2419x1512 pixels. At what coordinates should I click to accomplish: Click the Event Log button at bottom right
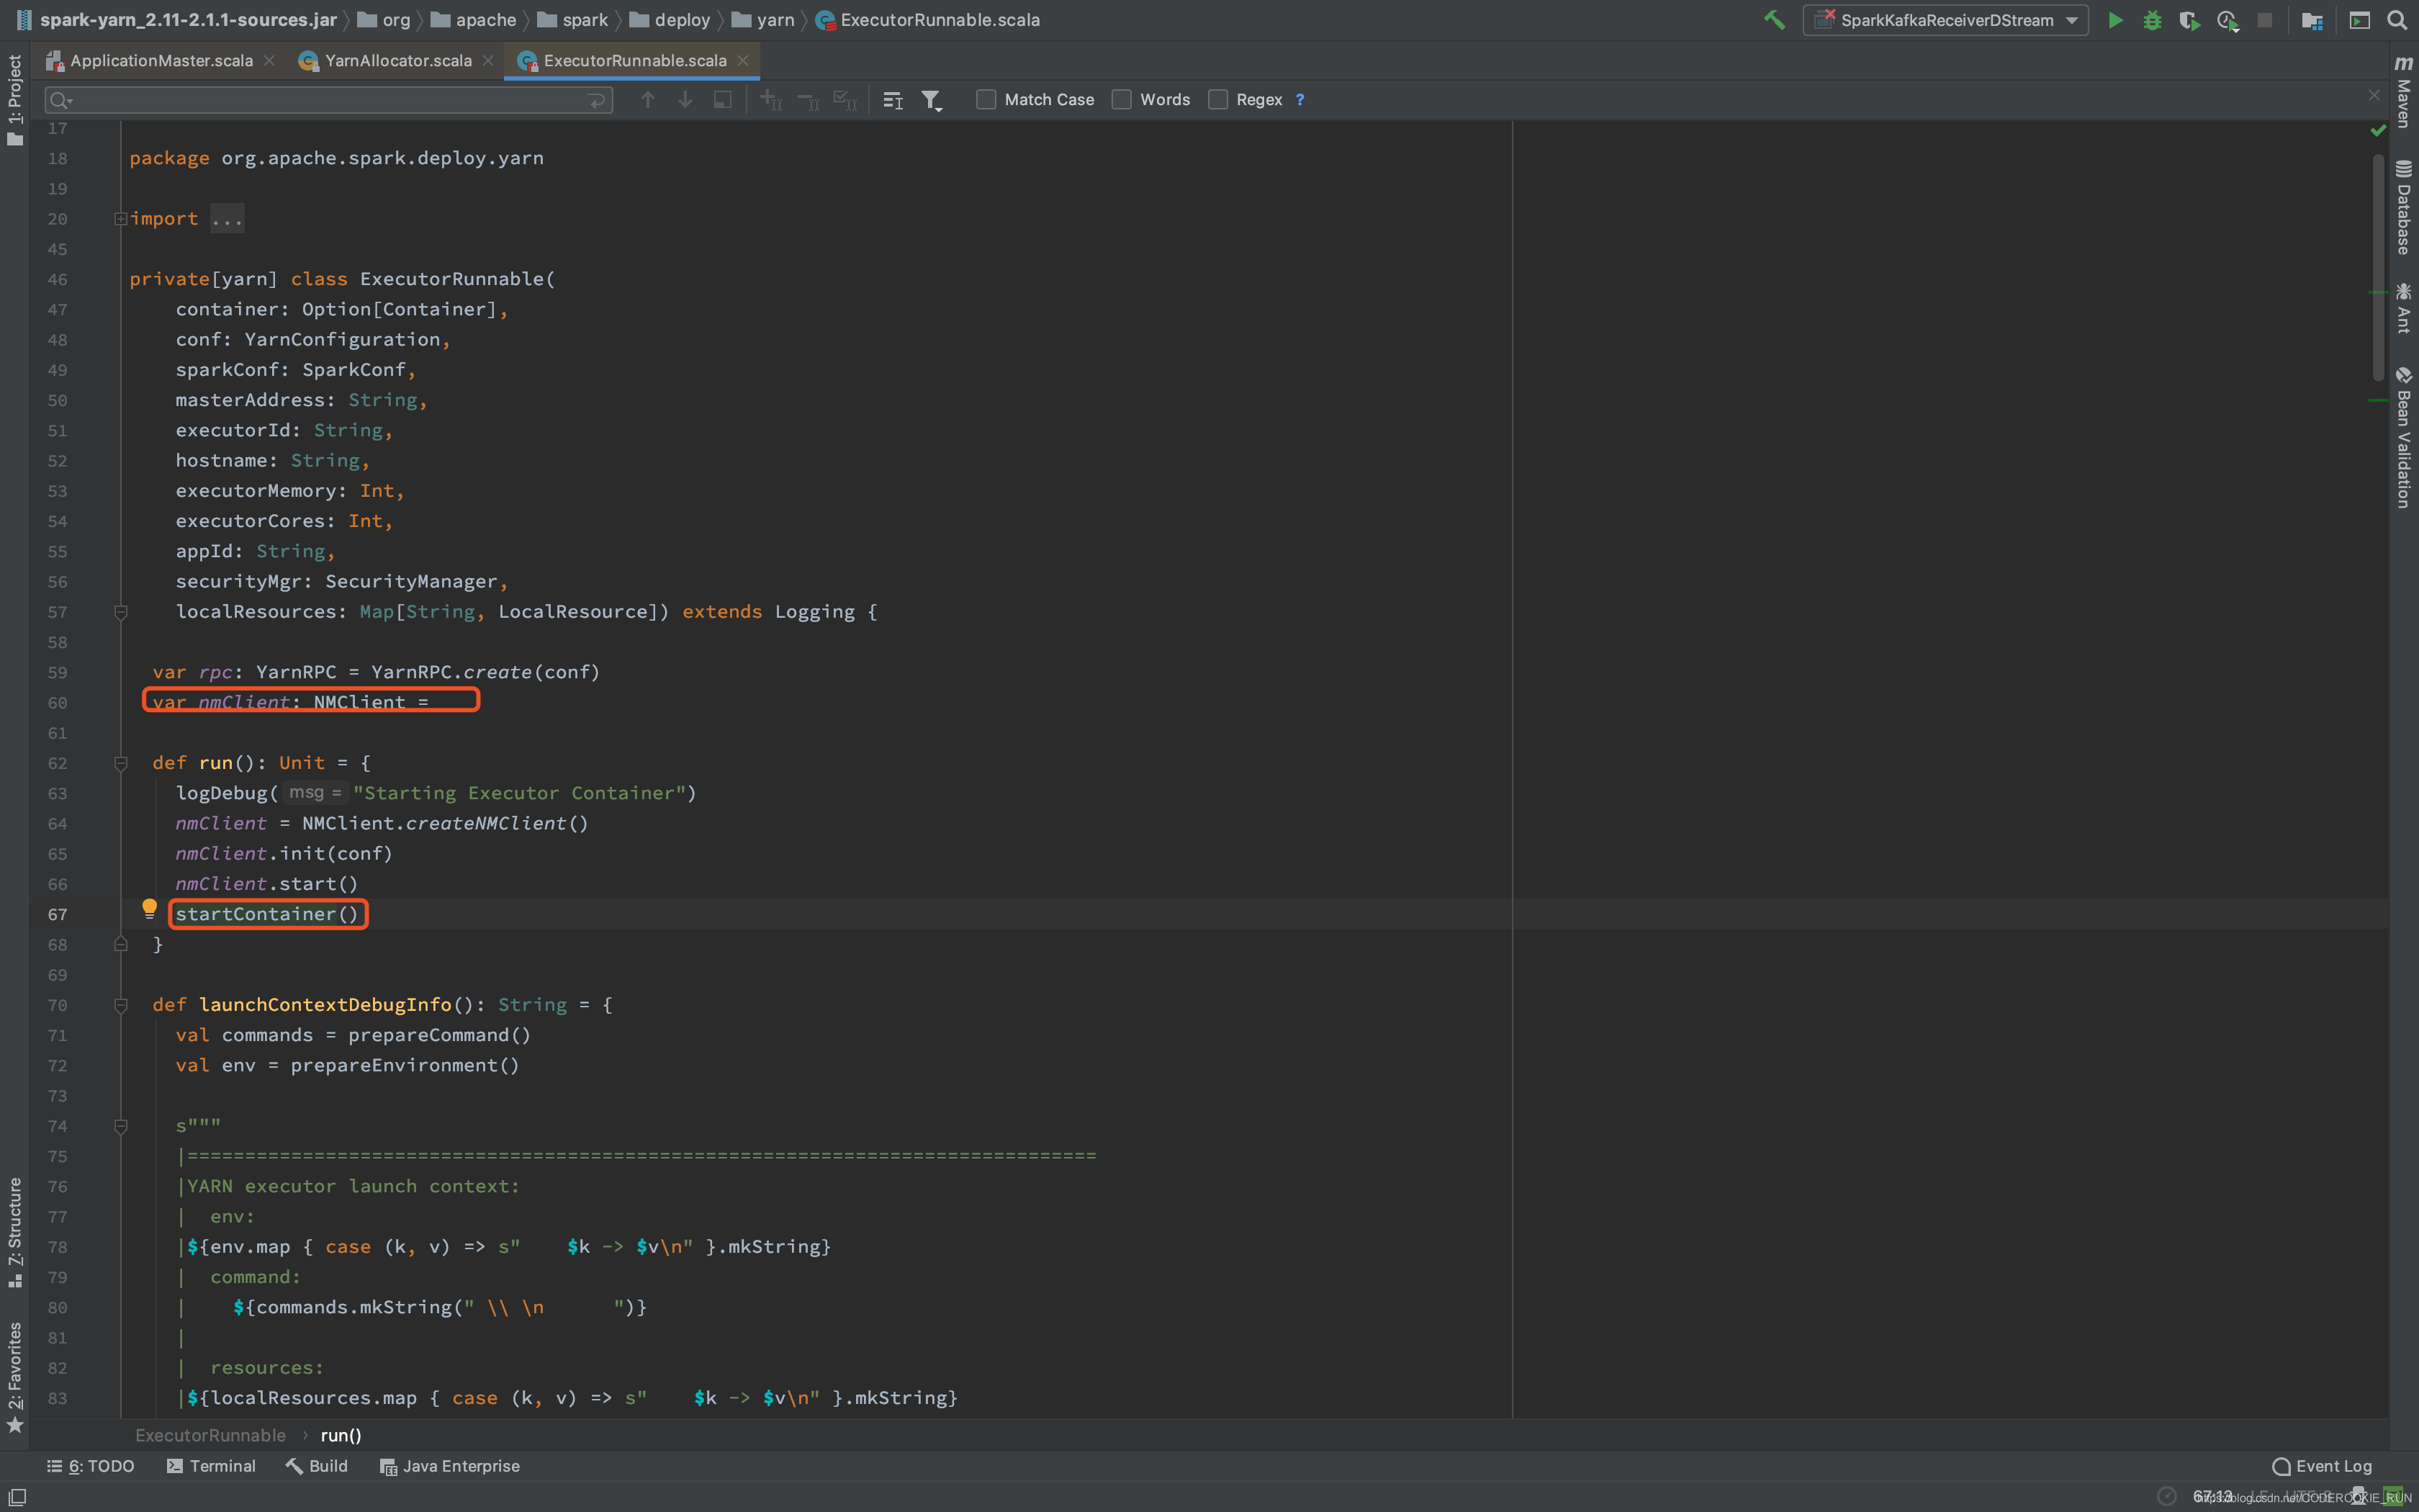click(x=2330, y=1465)
